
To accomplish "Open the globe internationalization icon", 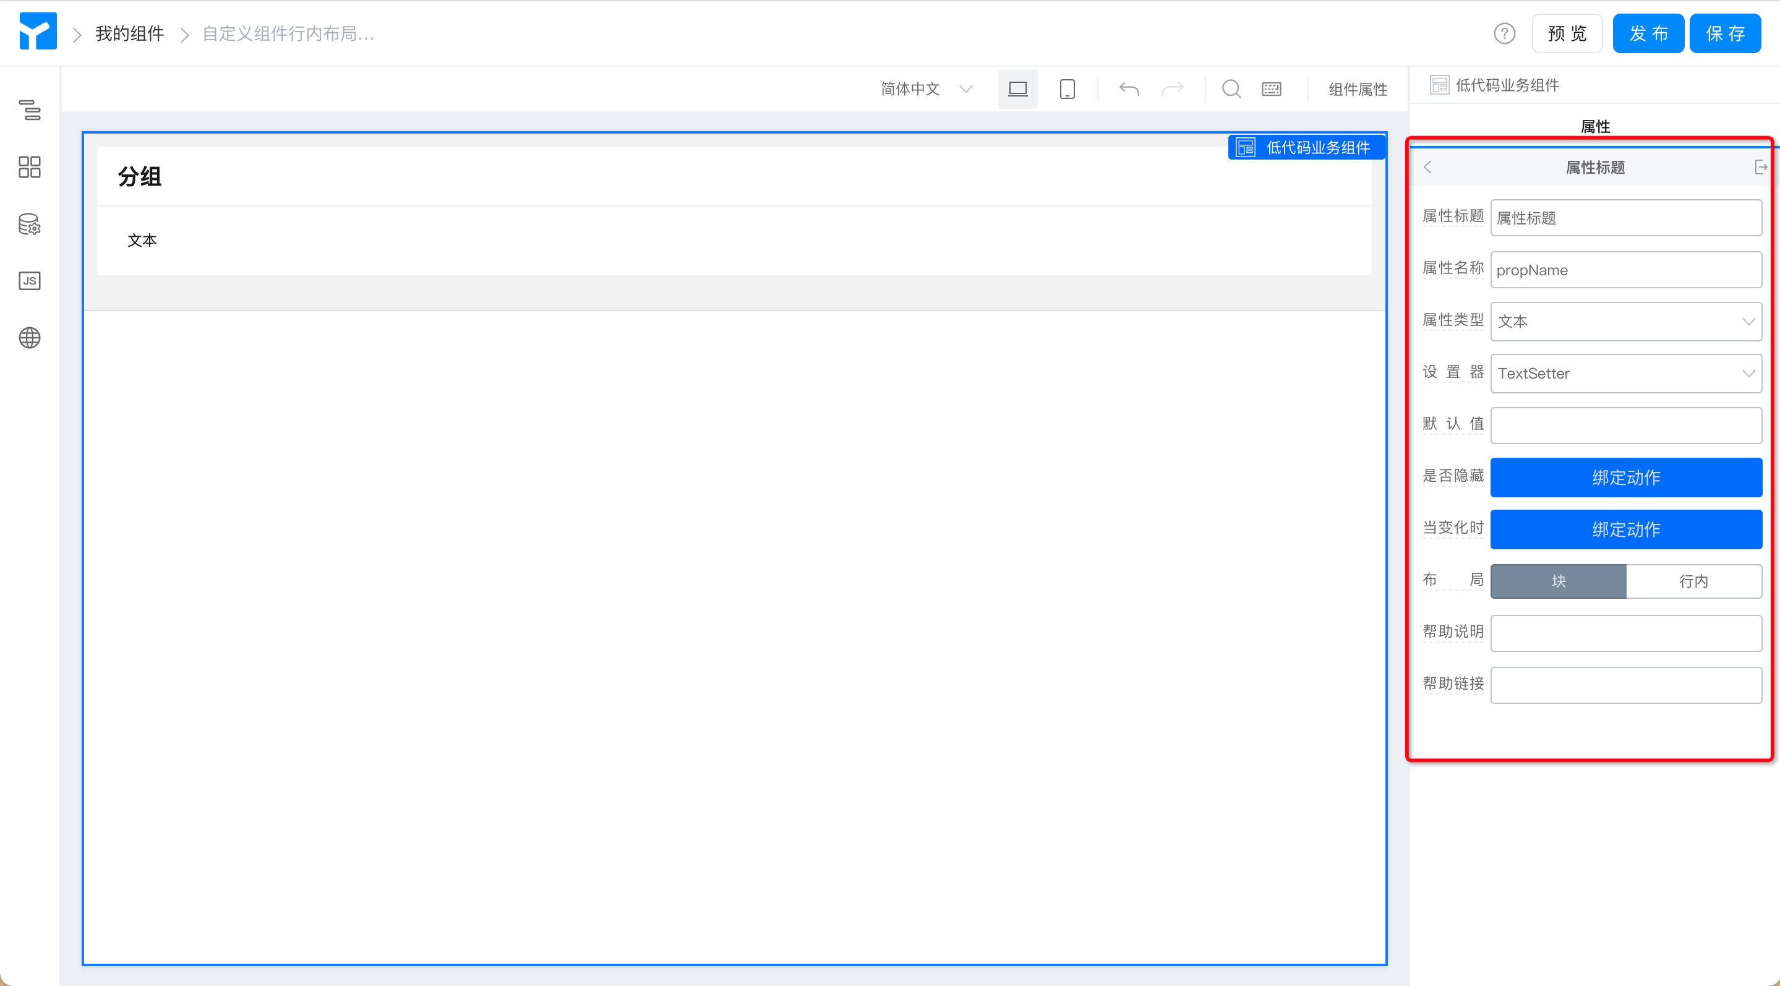I will [30, 338].
